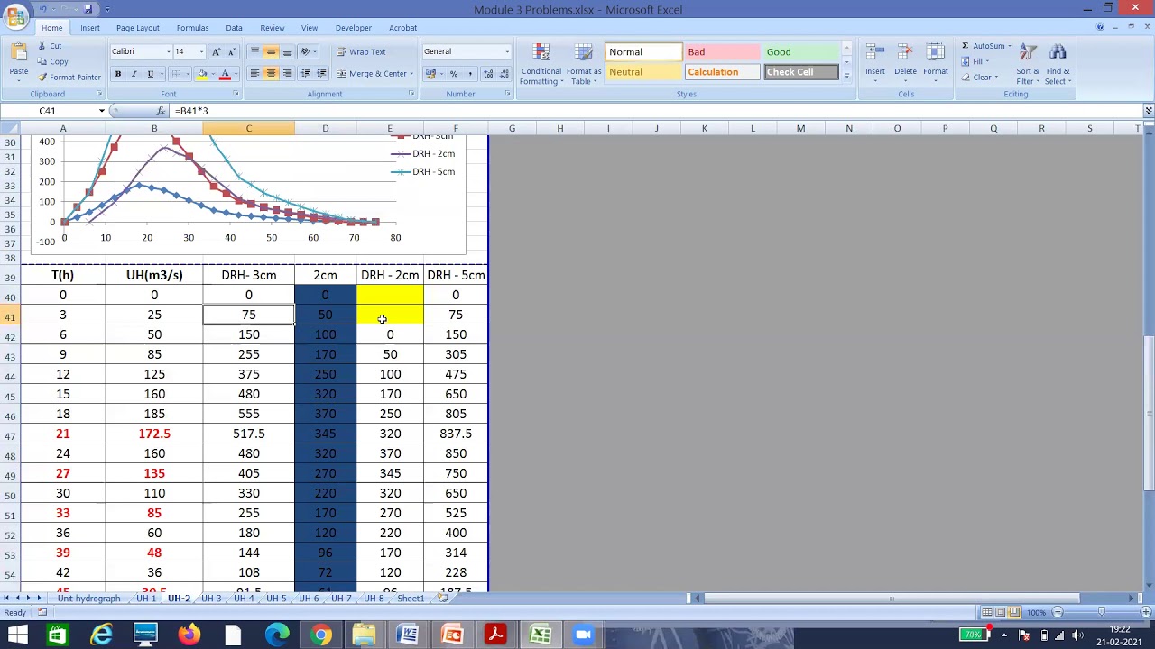This screenshot has width=1155, height=649.
Task: Open the Formulas ribbon tab
Action: [x=192, y=28]
